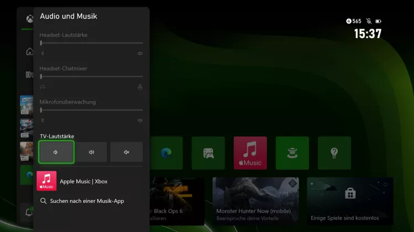
Task: Click the Audio und Musik heading
Action: pos(68,16)
